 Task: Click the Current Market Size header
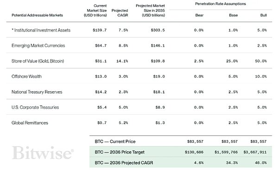coord(95,11)
